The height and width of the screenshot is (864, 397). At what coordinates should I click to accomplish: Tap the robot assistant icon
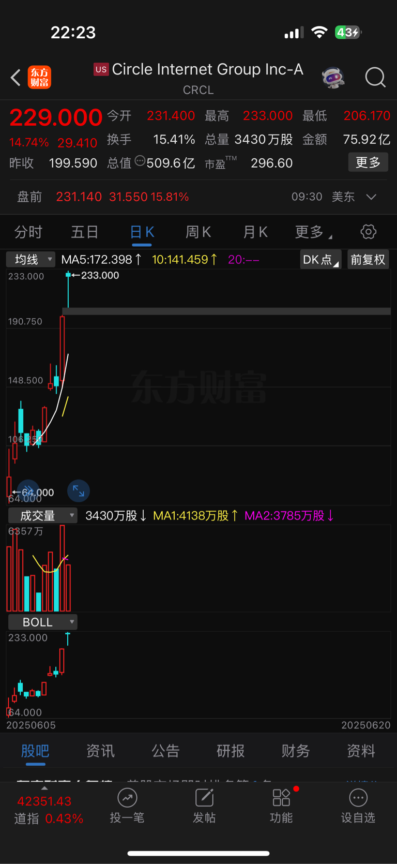pyautogui.click(x=333, y=78)
